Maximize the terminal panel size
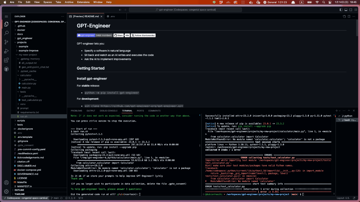 pos(349,111)
